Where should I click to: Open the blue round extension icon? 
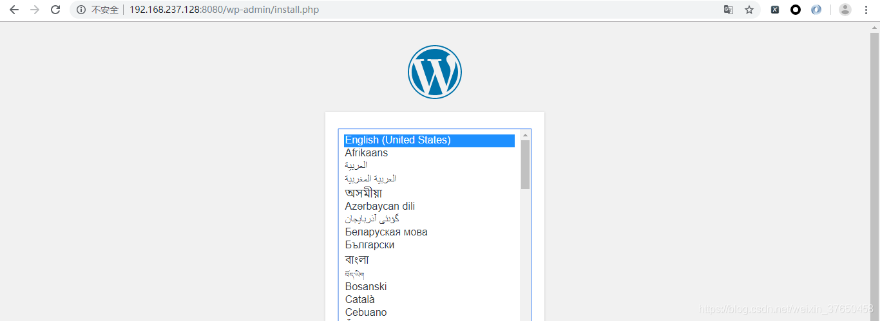click(816, 10)
